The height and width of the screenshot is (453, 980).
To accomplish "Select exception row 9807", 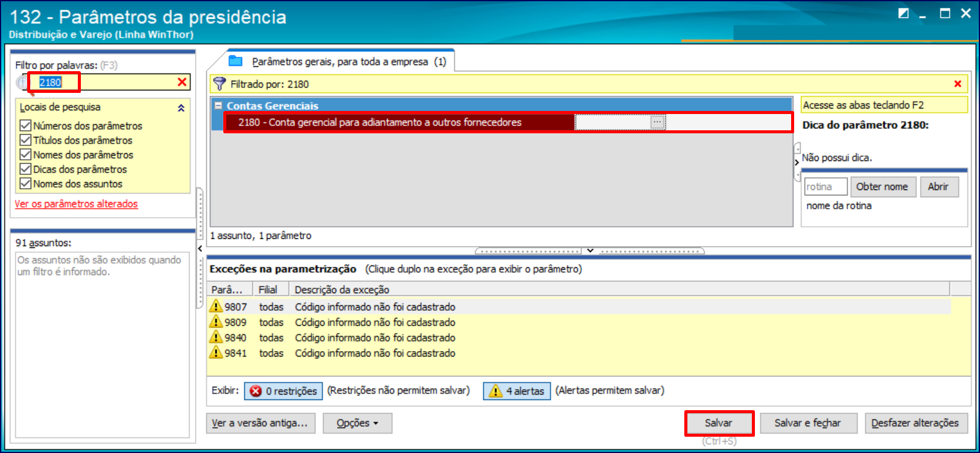I will pos(579,307).
